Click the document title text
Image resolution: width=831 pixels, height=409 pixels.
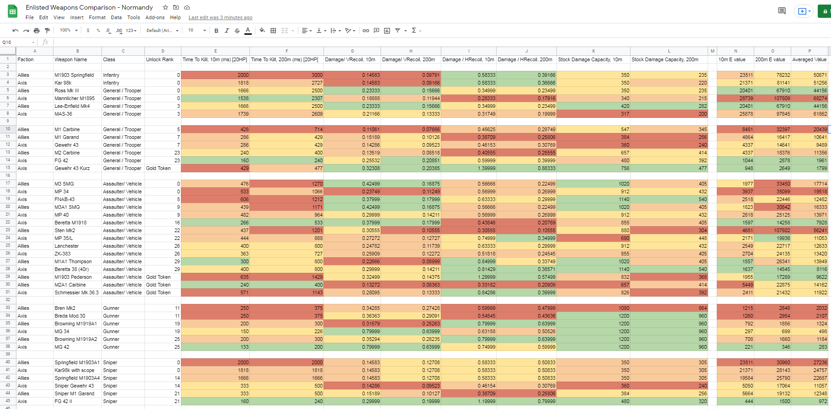click(89, 7)
